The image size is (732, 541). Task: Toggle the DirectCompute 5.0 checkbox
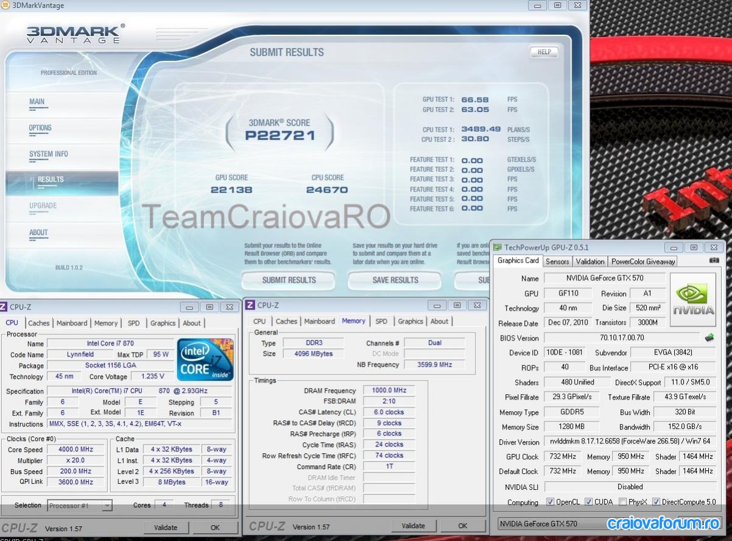click(656, 502)
